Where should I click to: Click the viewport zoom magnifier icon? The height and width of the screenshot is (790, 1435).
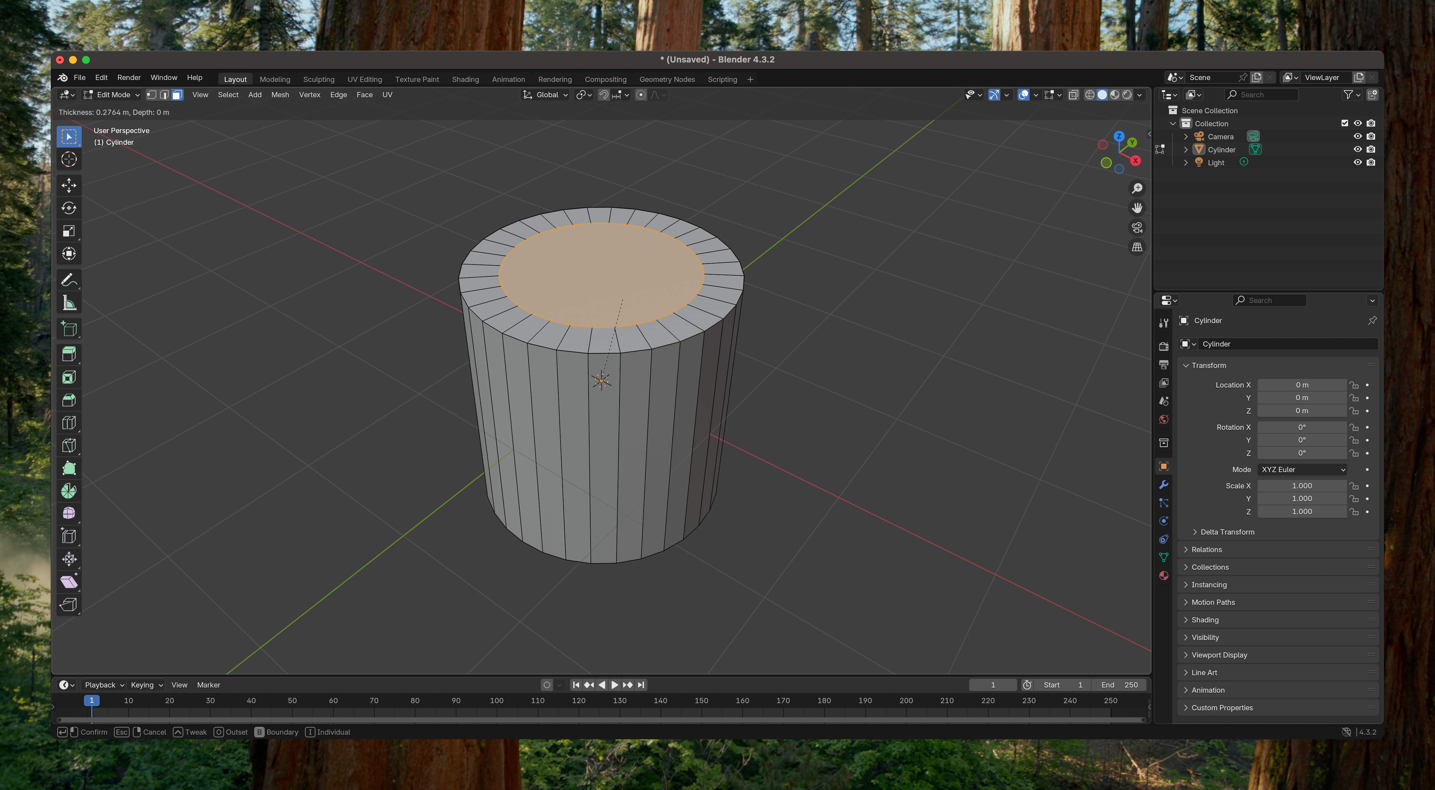(x=1137, y=189)
